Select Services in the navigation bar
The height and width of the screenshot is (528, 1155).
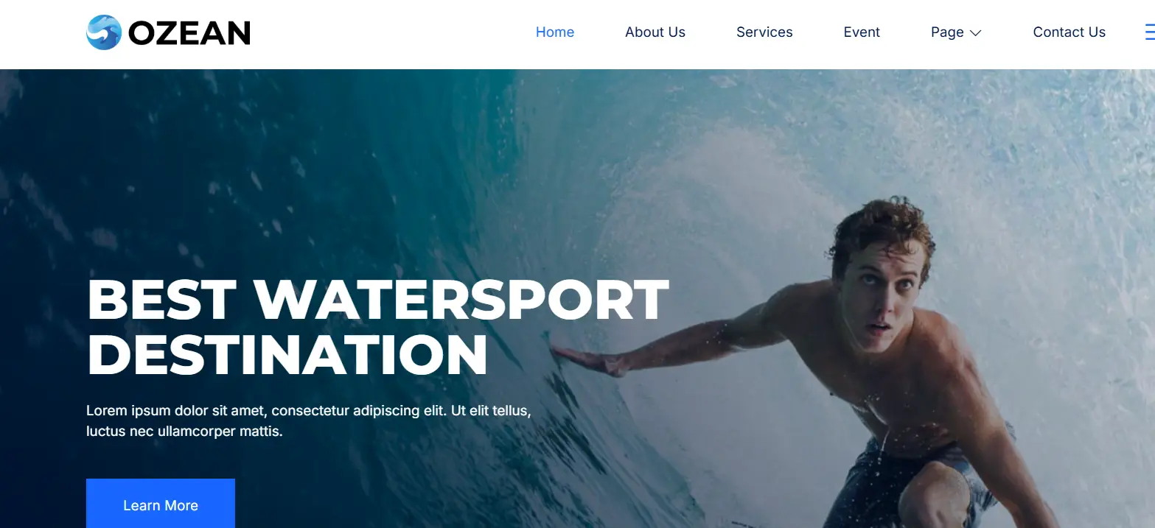[764, 32]
